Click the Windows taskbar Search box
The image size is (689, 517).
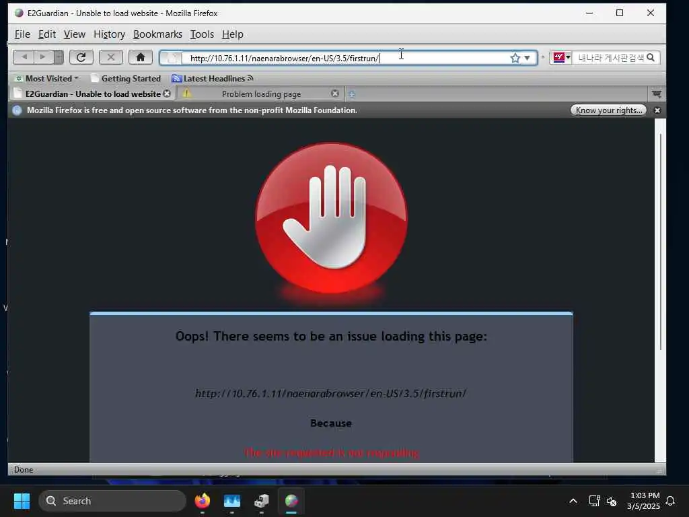[x=112, y=501]
